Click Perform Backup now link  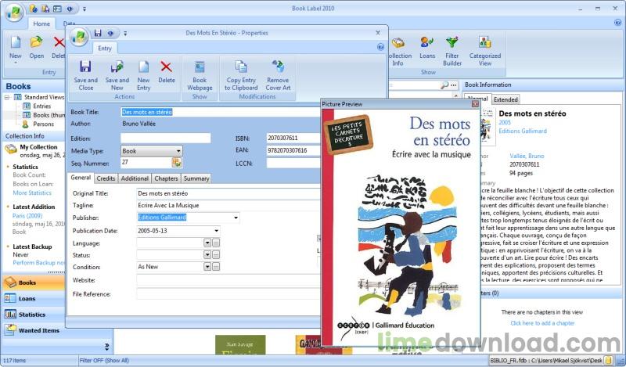(x=38, y=263)
